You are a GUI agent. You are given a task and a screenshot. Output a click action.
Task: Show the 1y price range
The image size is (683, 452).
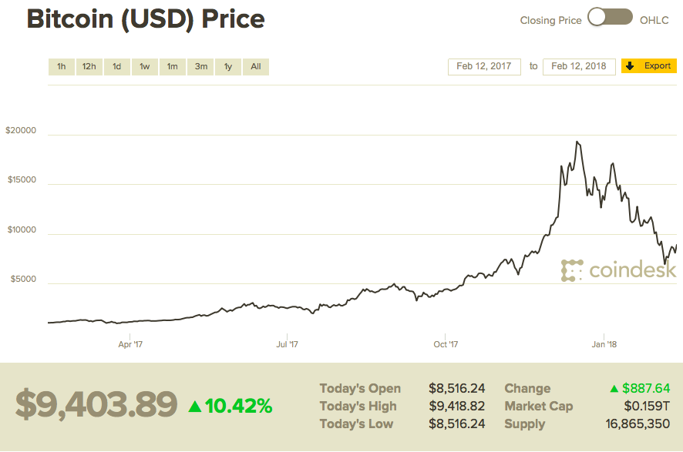[228, 67]
